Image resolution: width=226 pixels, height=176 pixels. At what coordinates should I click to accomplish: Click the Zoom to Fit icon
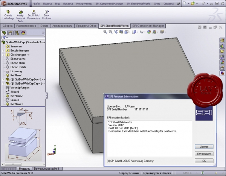[x=105, y=32]
